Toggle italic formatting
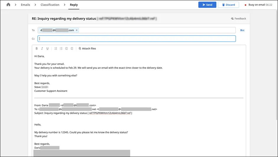The width and height of the screenshot is (278, 157). click(42, 48)
